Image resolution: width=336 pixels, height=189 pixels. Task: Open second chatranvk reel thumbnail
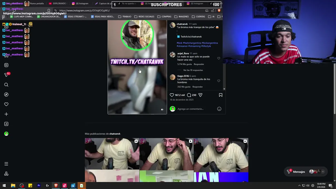(x=166, y=160)
